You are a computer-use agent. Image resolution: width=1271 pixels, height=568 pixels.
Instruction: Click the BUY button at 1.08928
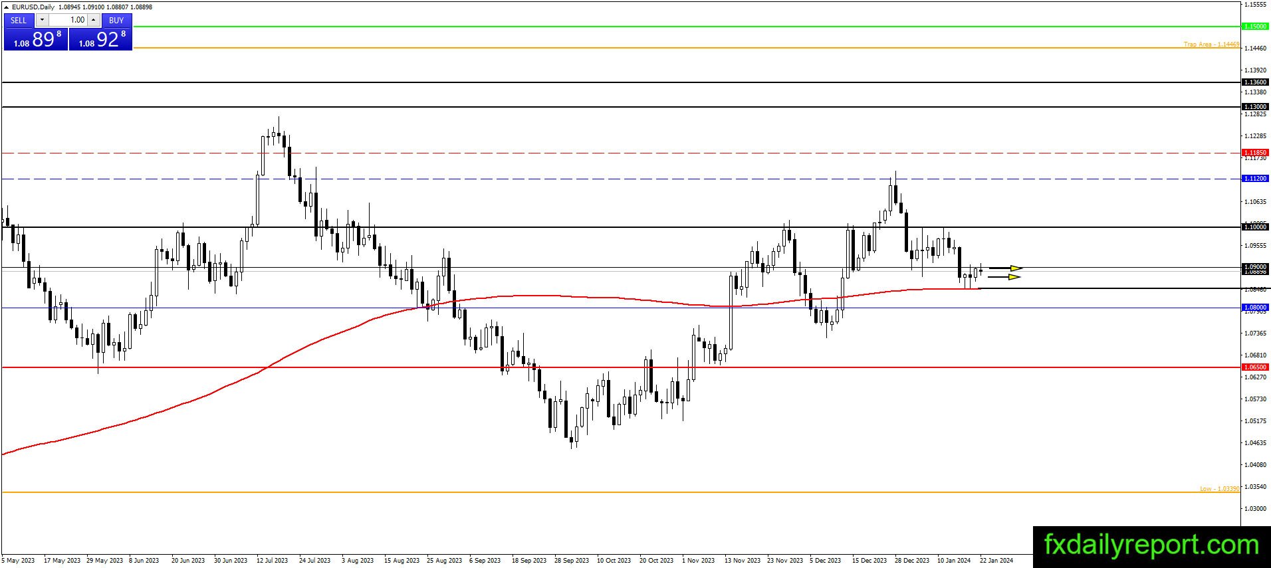coord(100,33)
